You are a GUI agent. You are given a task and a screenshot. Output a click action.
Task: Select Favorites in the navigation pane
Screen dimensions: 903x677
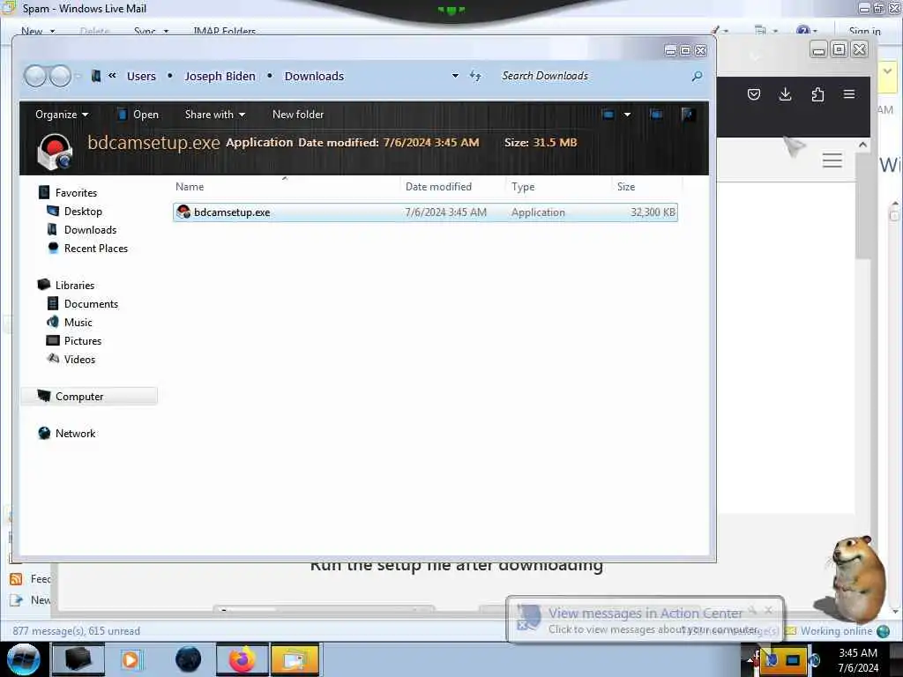(x=76, y=193)
